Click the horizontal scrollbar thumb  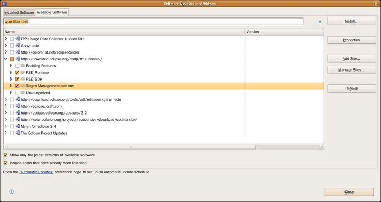tap(131, 147)
